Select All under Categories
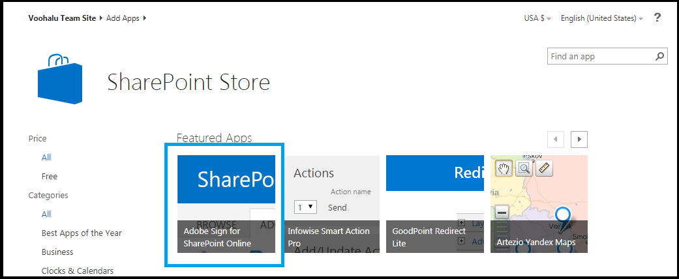This screenshot has height=279, width=679. click(x=46, y=214)
